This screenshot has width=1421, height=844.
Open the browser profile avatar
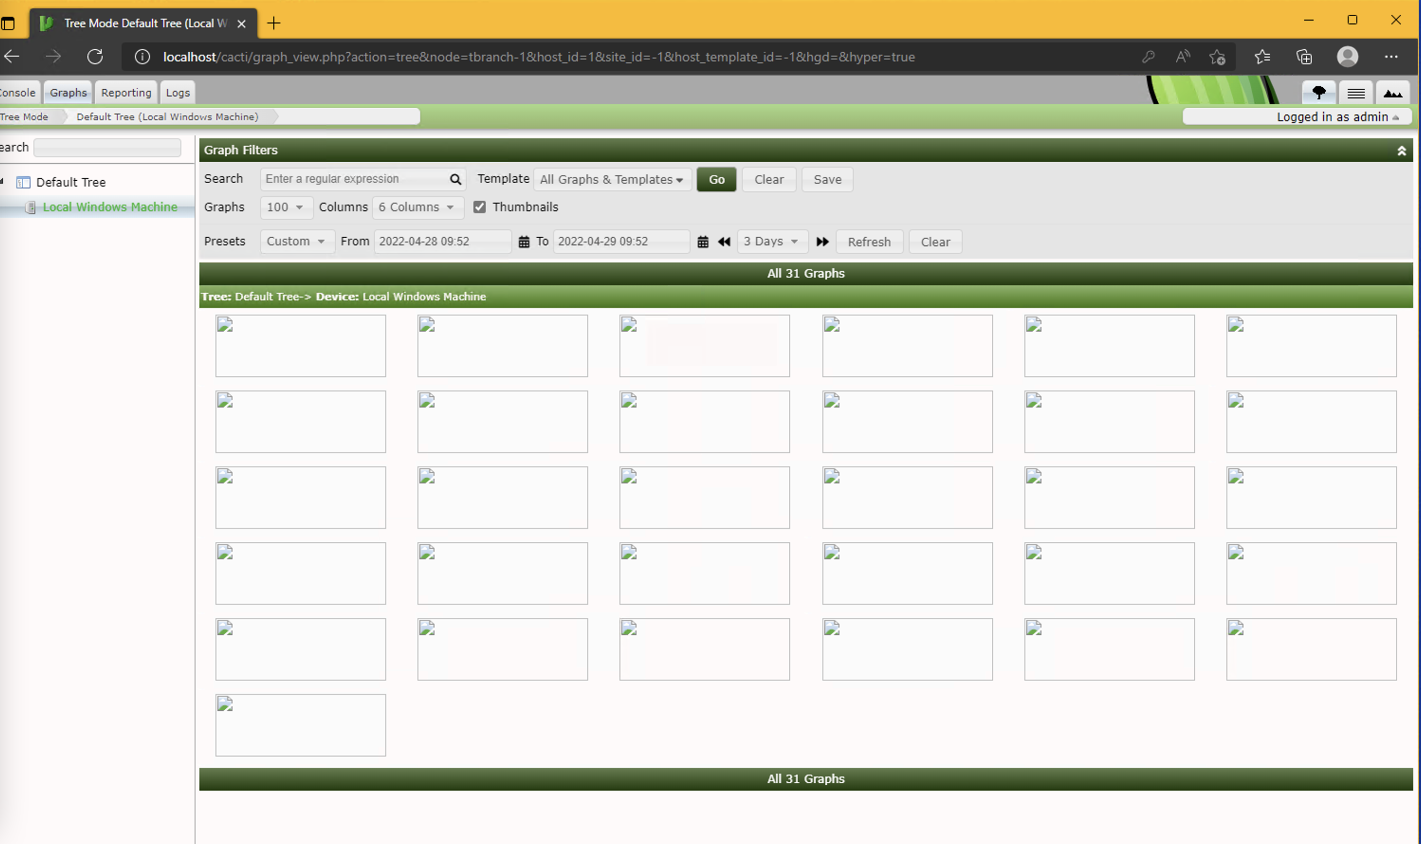[x=1347, y=57]
